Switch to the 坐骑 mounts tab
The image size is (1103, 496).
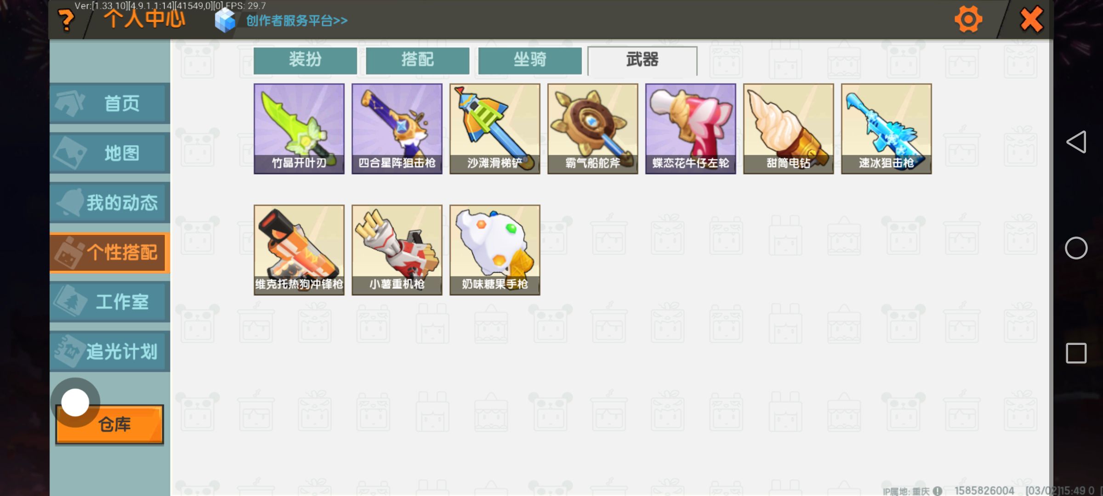(530, 60)
